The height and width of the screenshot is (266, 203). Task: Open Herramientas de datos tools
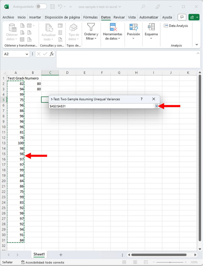click(113, 32)
